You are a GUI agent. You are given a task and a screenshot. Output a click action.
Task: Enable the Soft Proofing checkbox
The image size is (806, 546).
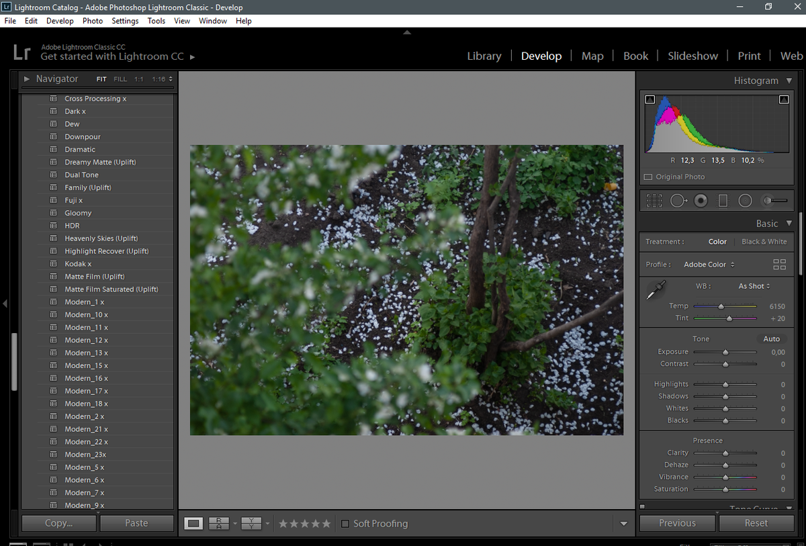pyautogui.click(x=345, y=523)
